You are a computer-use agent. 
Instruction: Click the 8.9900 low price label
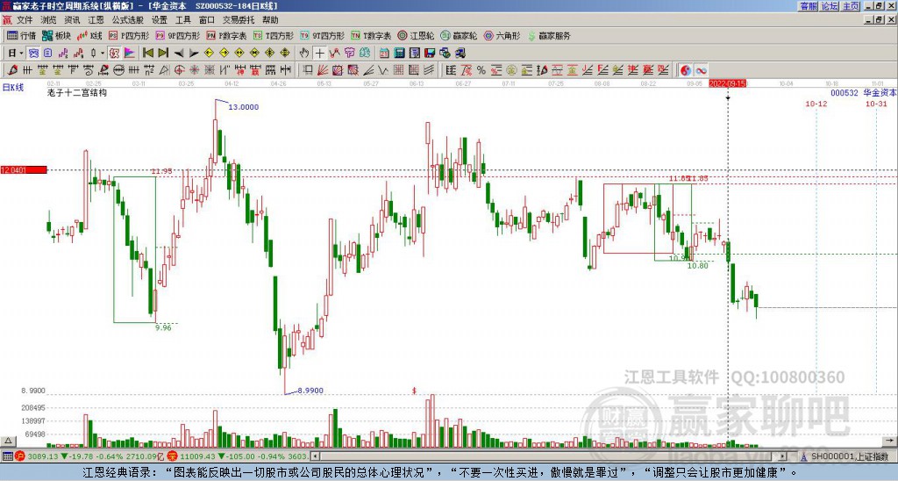point(310,391)
